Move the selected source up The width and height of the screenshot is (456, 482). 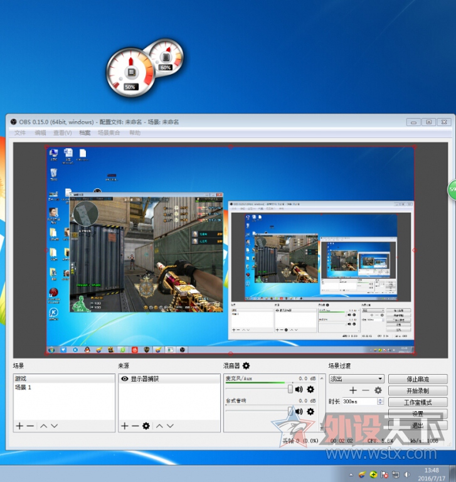click(x=159, y=426)
